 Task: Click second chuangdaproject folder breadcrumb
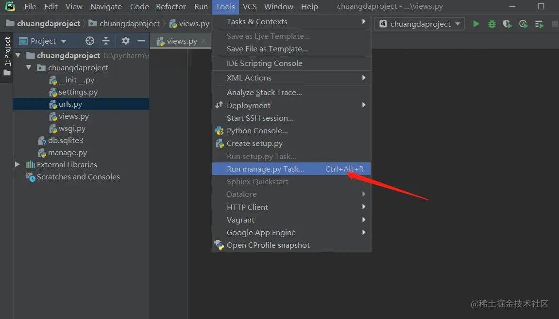(x=124, y=23)
